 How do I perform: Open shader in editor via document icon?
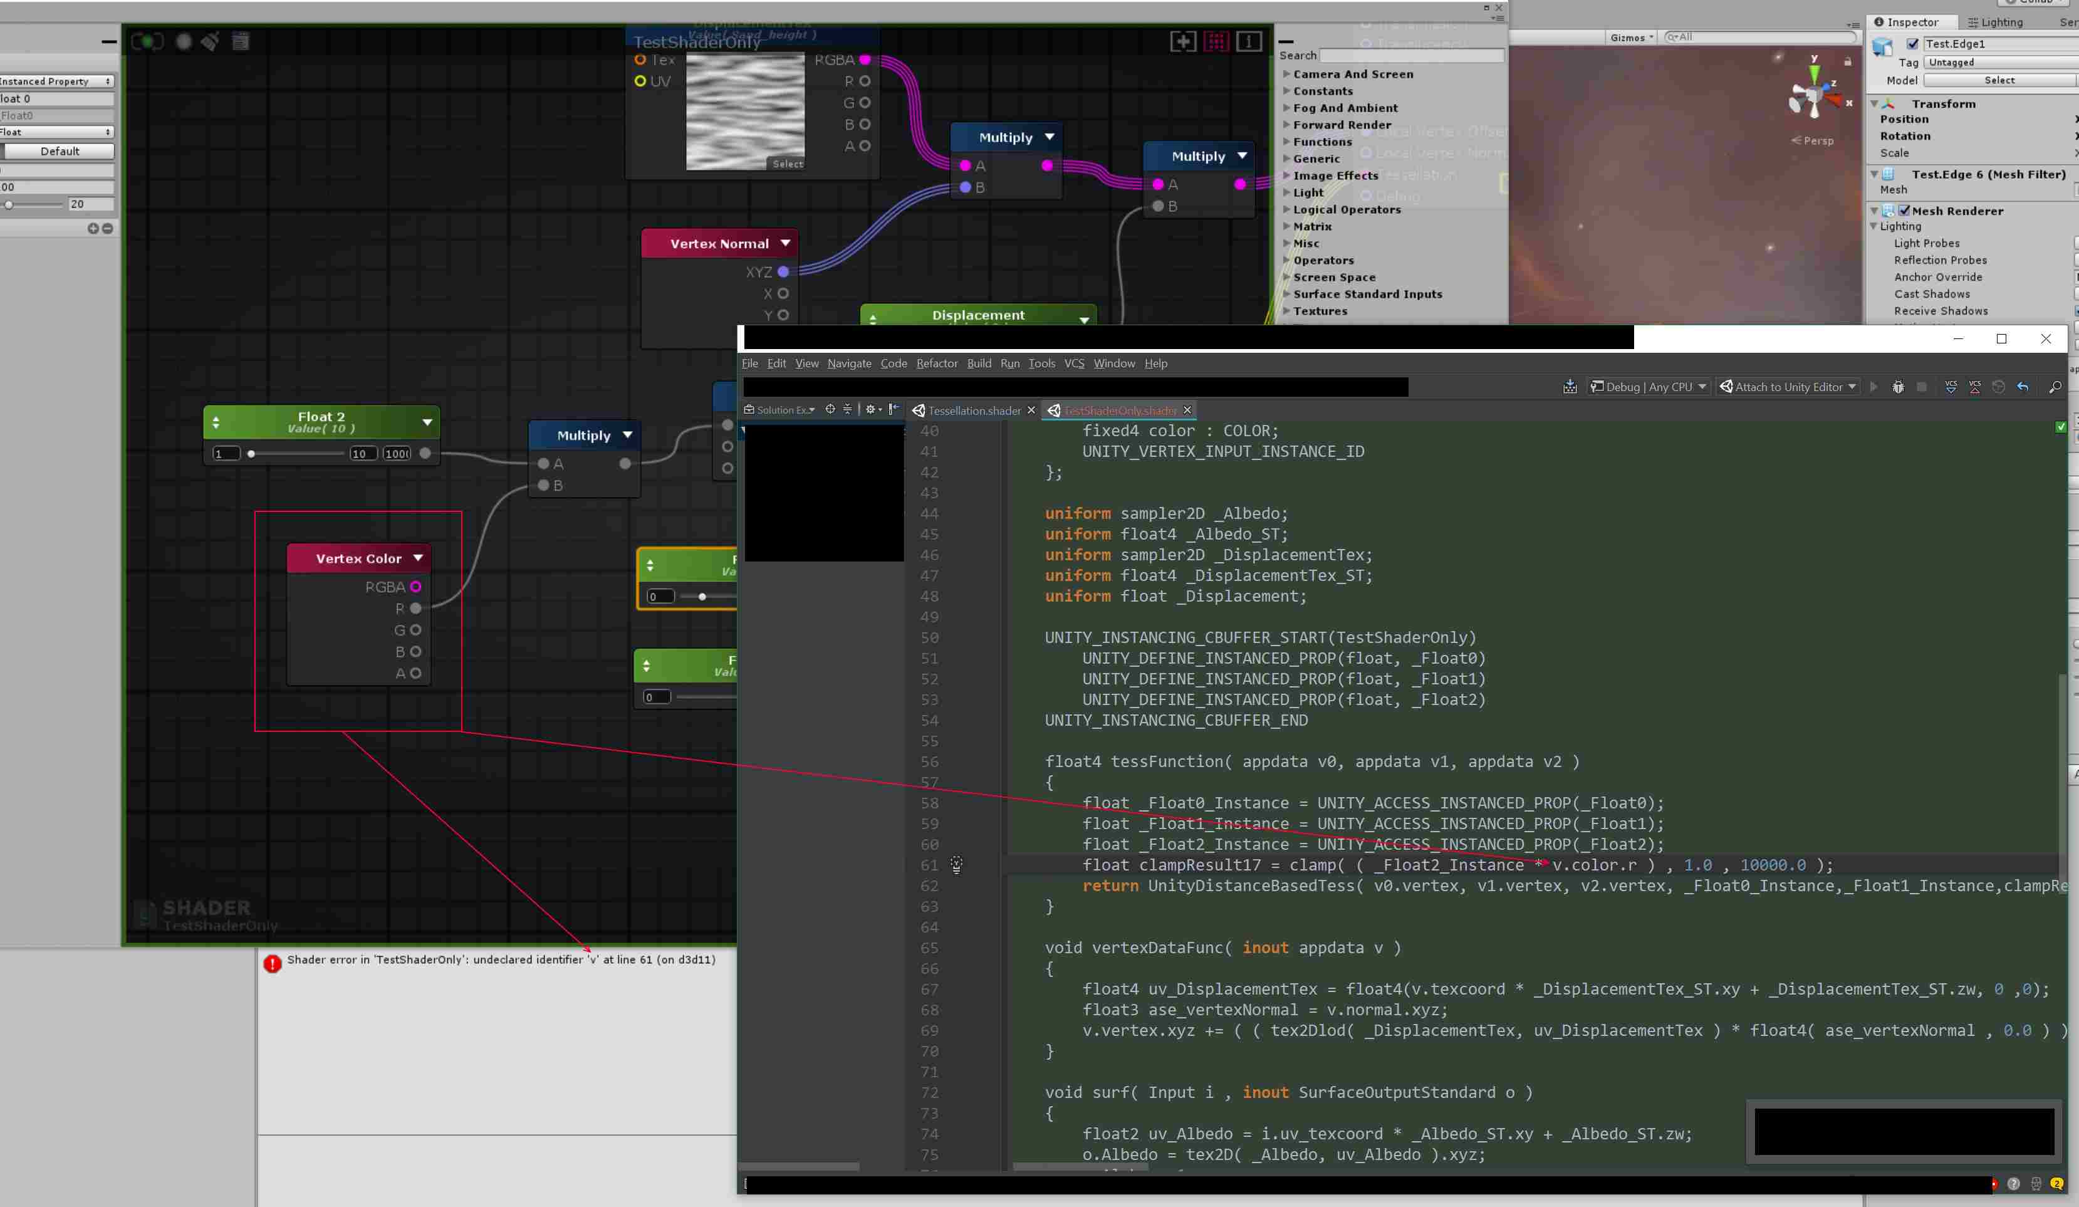(240, 41)
